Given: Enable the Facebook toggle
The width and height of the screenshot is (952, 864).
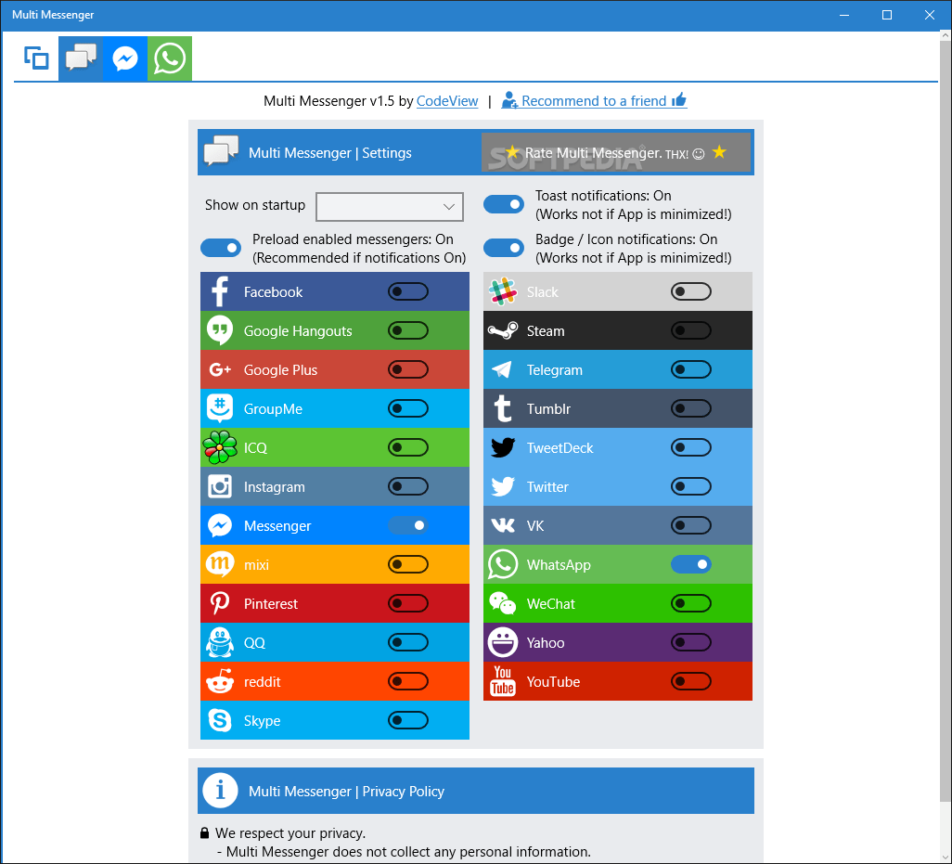Looking at the screenshot, I should (408, 291).
